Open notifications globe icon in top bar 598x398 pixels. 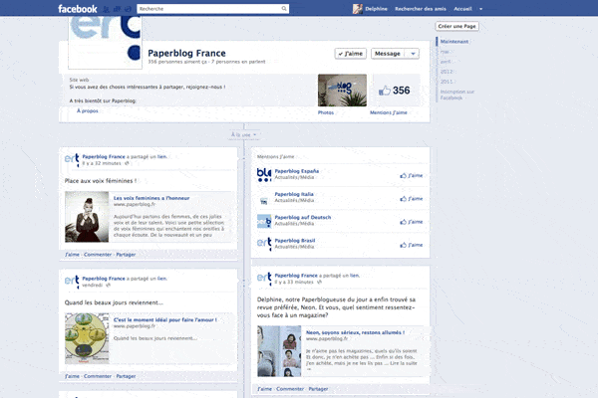pos(129,9)
